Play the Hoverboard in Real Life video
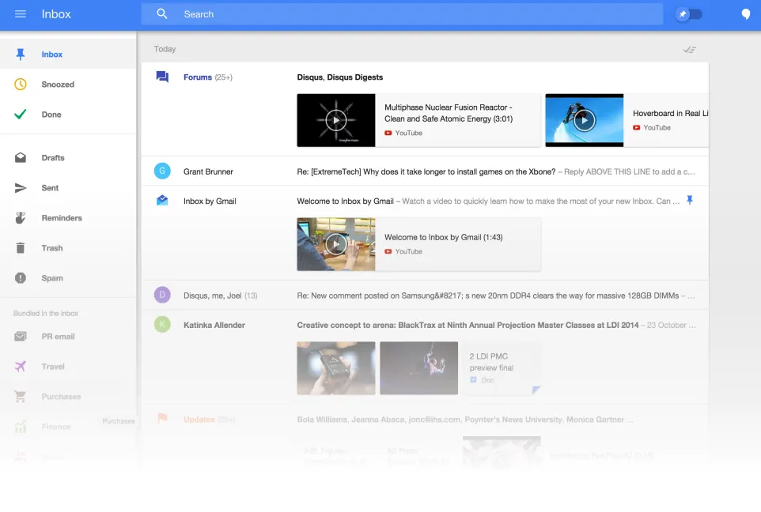761x512 pixels. [x=585, y=120]
